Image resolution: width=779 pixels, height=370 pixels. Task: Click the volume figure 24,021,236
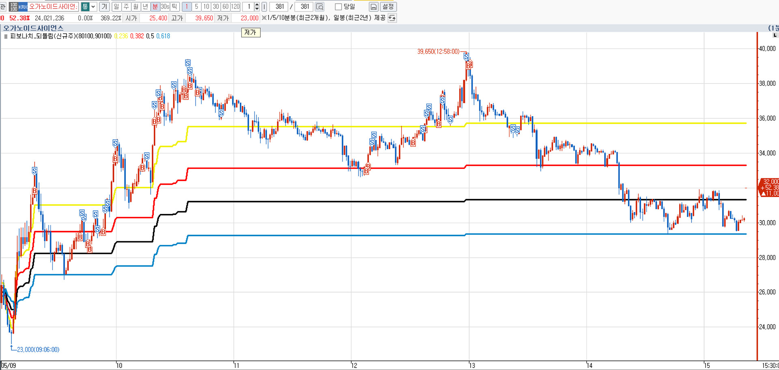[x=49, y=18]
